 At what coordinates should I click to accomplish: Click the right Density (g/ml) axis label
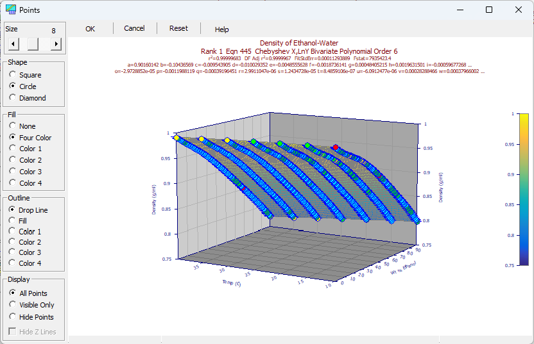click(441, 187)
